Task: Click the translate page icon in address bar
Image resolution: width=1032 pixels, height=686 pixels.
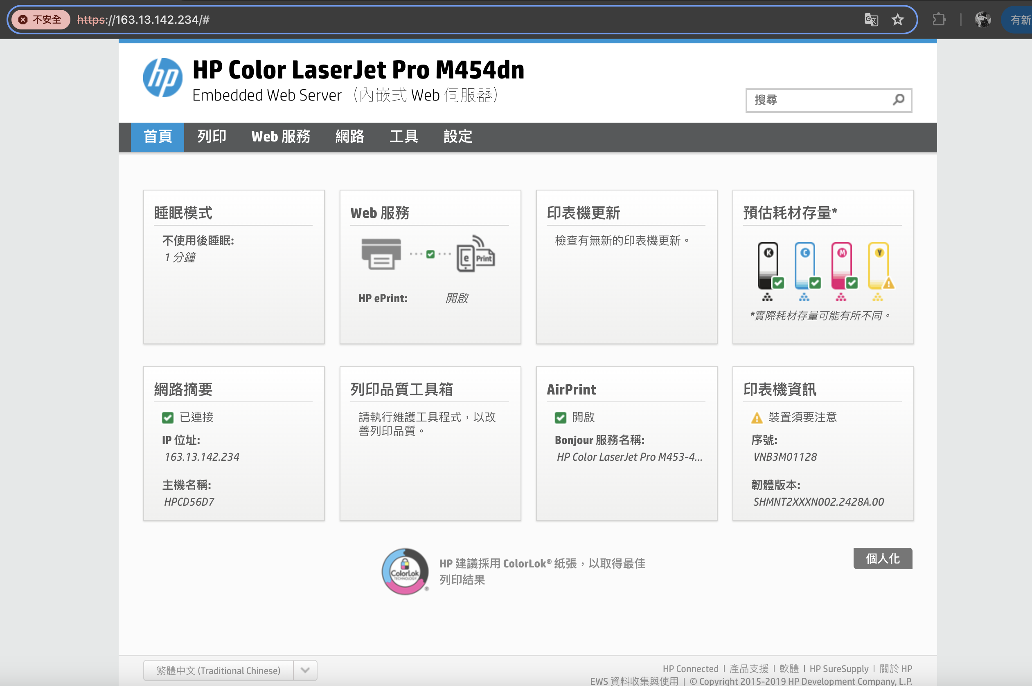Action: tap(871, 20)
